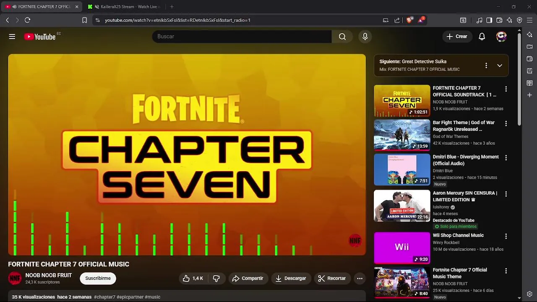Click the #chapter7 hashtag
The height and width of the screenshot is (302, 537).
[x=104, y=297]
